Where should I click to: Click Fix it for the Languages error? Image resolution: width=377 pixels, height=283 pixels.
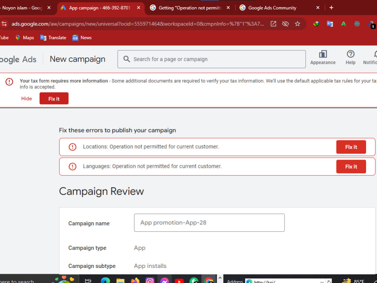pyautogui.click(x=351, y=166)
